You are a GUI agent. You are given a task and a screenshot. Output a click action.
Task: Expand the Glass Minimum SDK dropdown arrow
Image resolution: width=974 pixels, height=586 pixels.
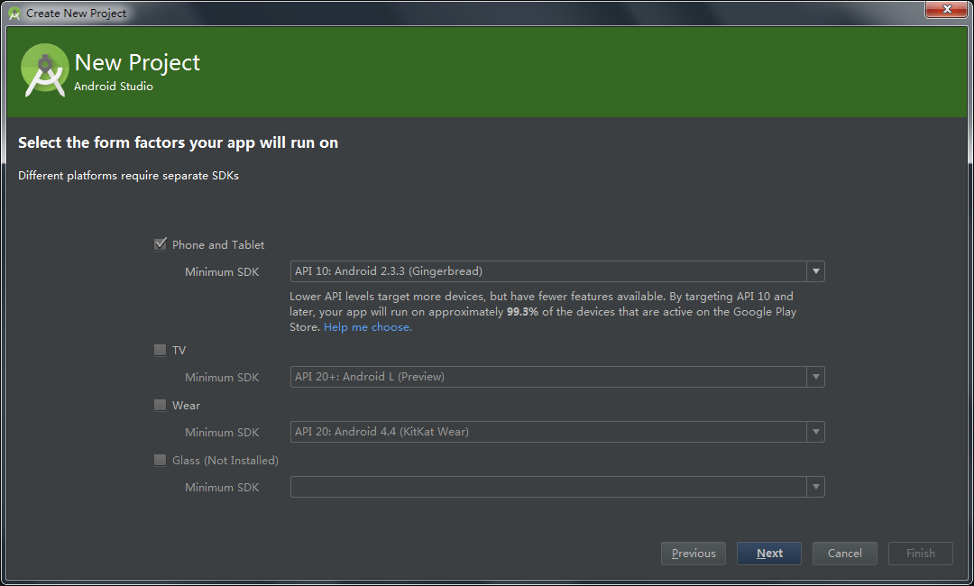pos(815,487)
